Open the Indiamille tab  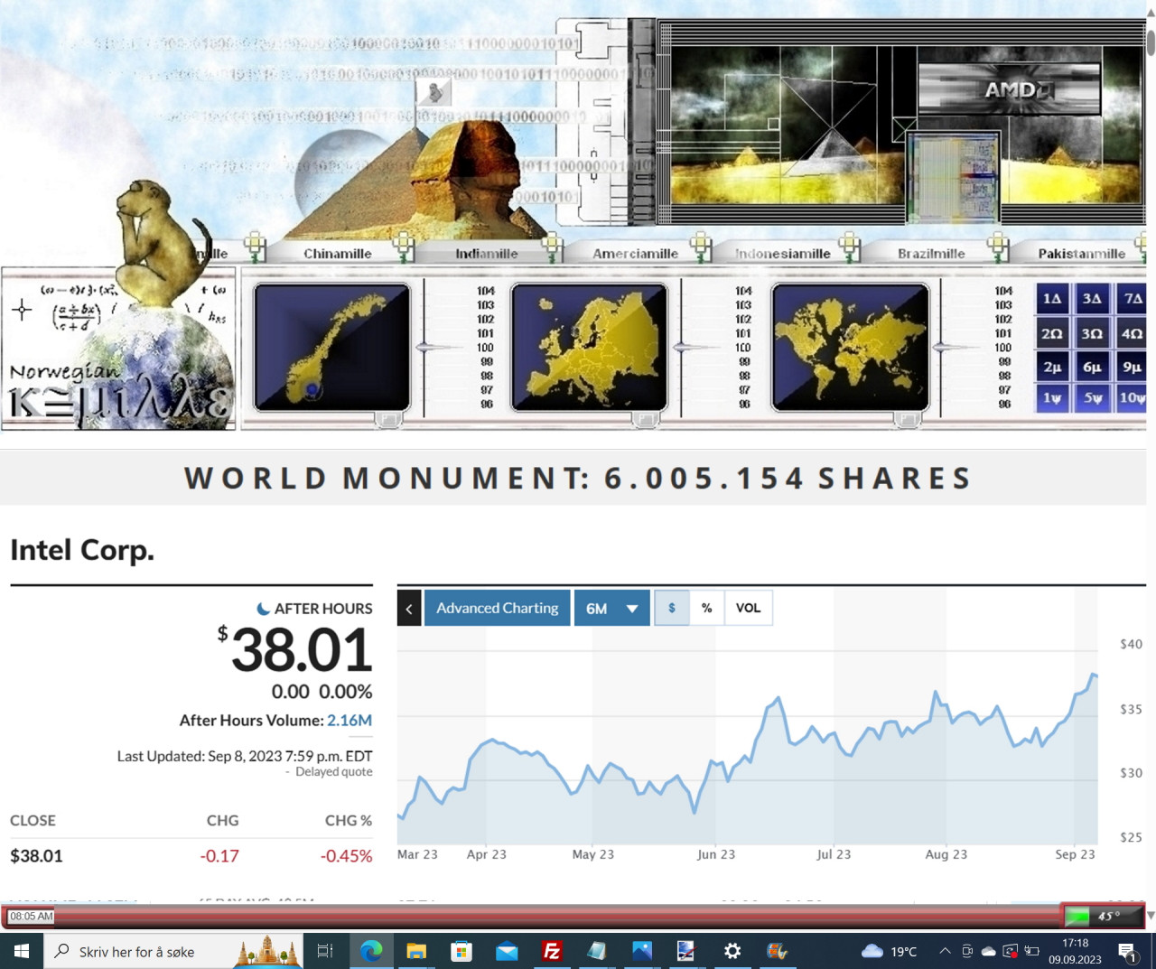pos(487,253)
